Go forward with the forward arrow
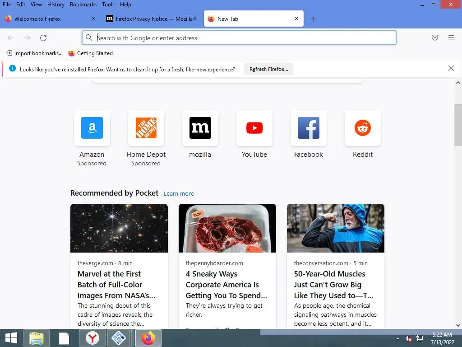This screenshot has height=347, width=462. 27,38
